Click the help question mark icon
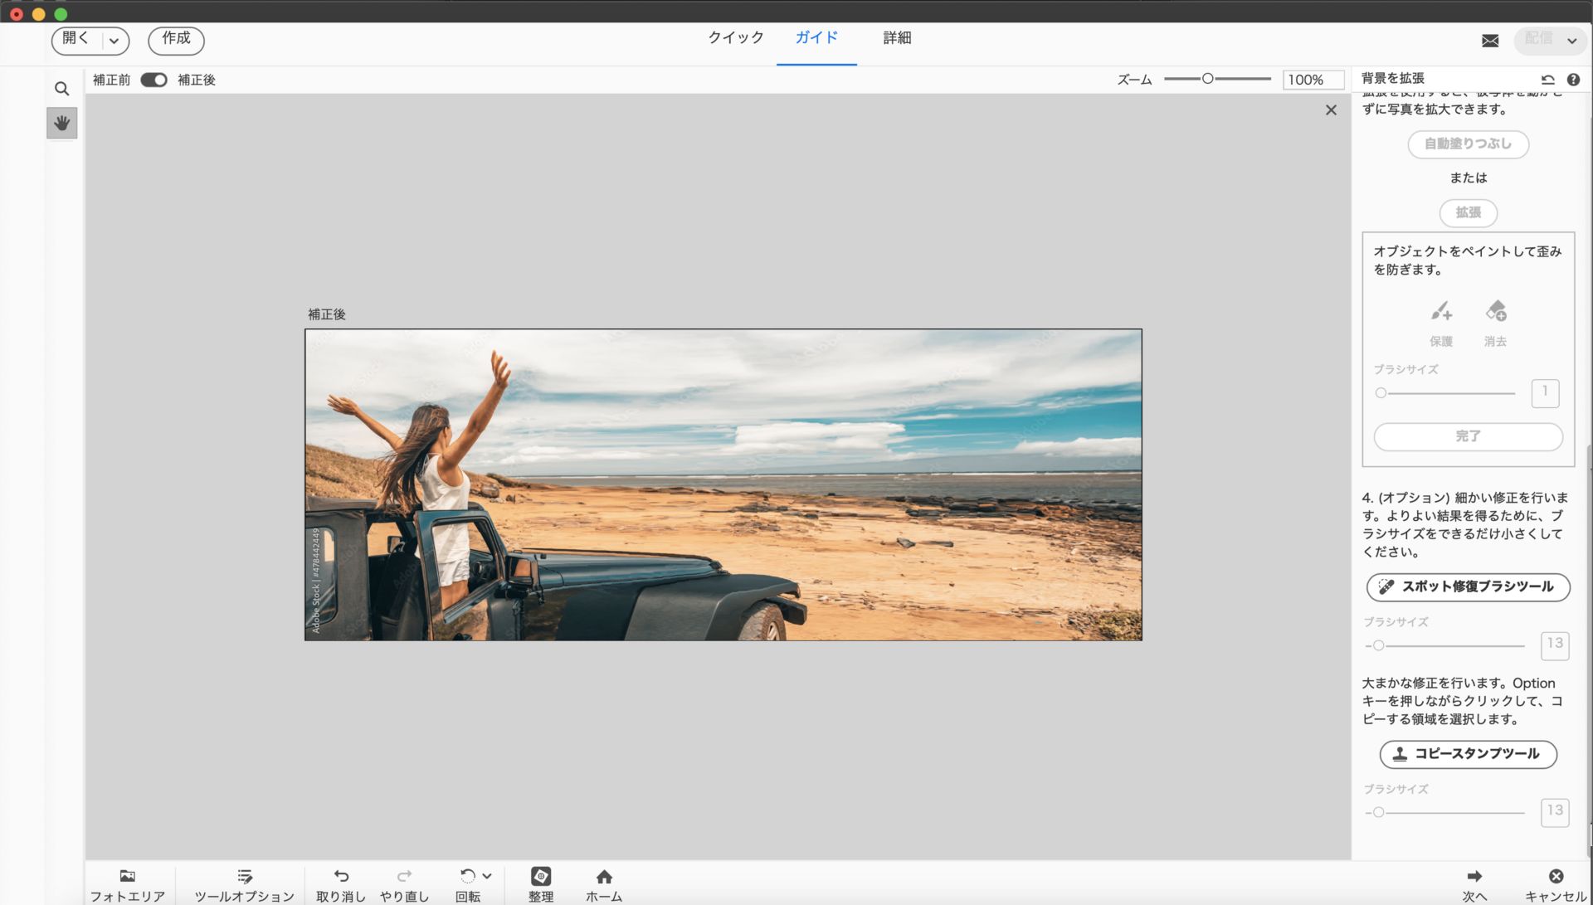The width and height of the screenshot is (1593, 905). (x=1574, y=80)
